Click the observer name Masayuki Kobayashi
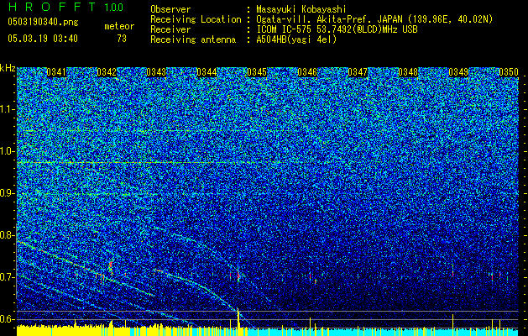Screen dimensions: 528x336 301,9
